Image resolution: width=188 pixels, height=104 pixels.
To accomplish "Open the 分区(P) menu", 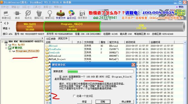I will tap(26, 7).
